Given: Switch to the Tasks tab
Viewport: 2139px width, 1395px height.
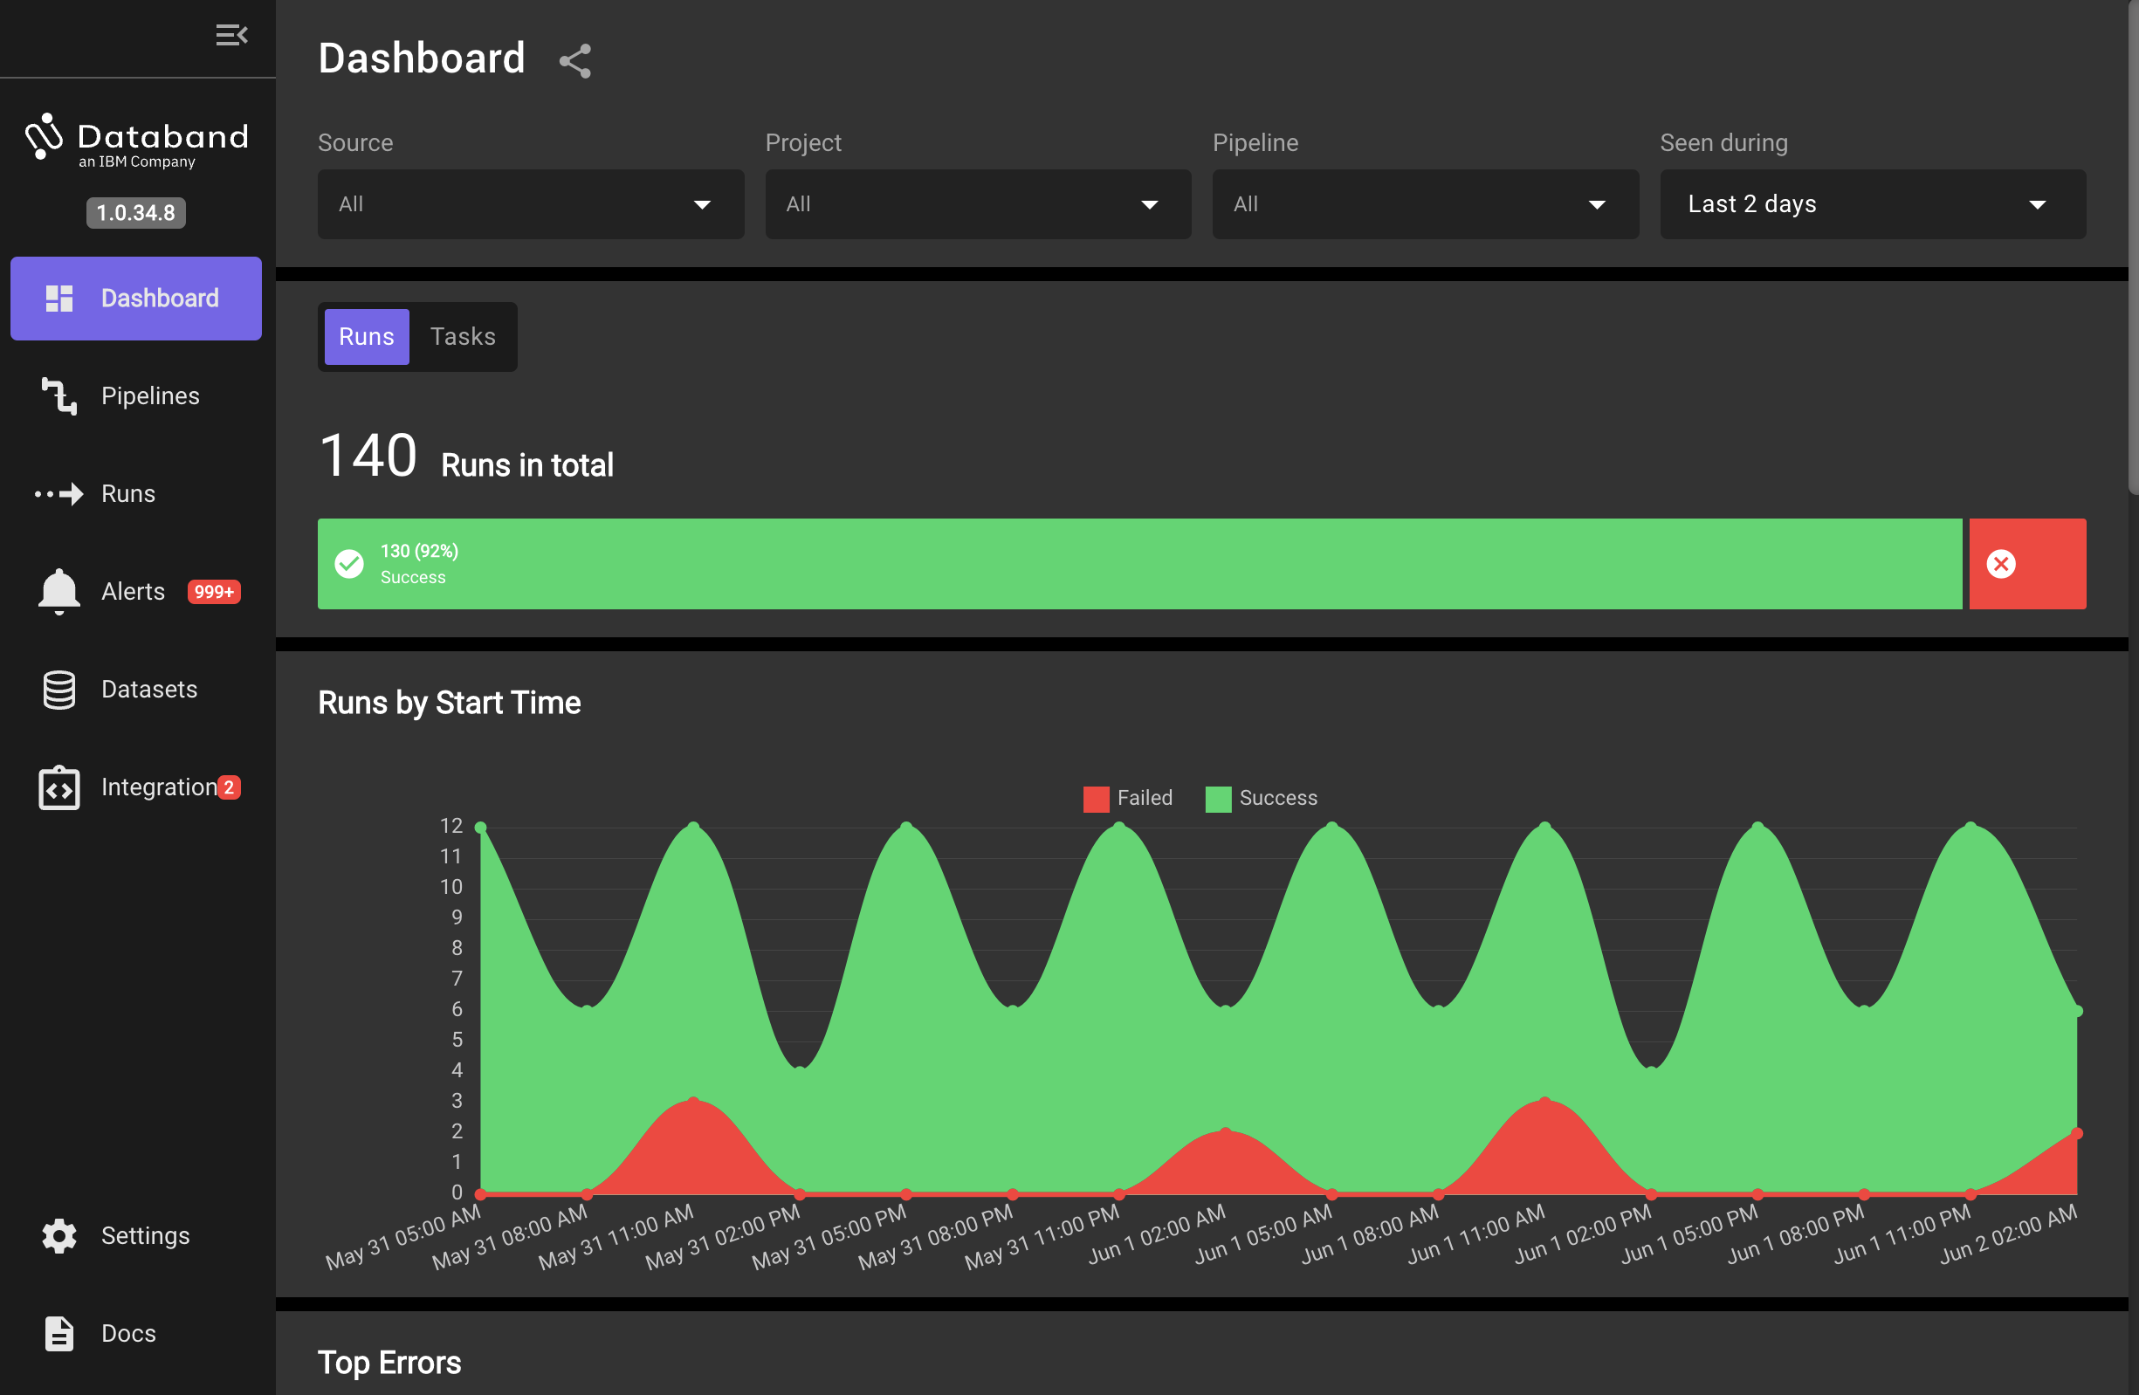Looking at the screenshot, I should 463,336.
